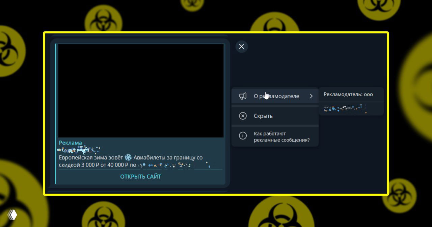Click the Реклама label above the ad text

pyautogui.click(x=70, y=143)
